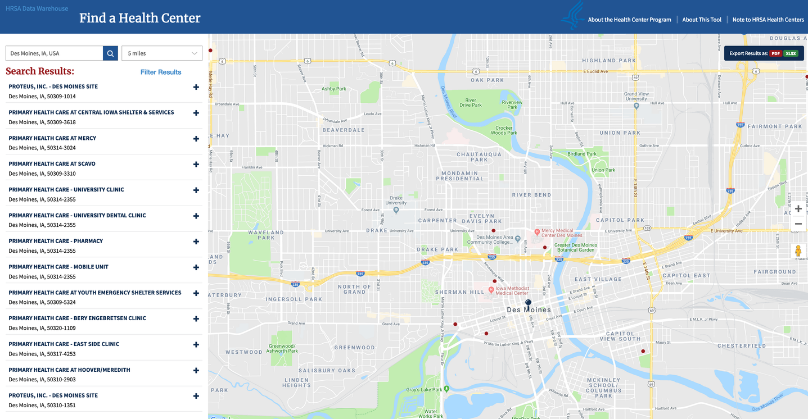Zoom in on the map

tap(798, 209)
